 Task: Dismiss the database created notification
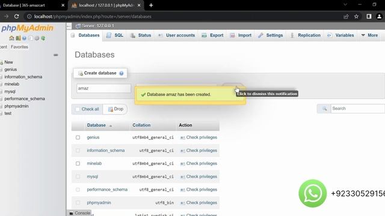(190, 95)
